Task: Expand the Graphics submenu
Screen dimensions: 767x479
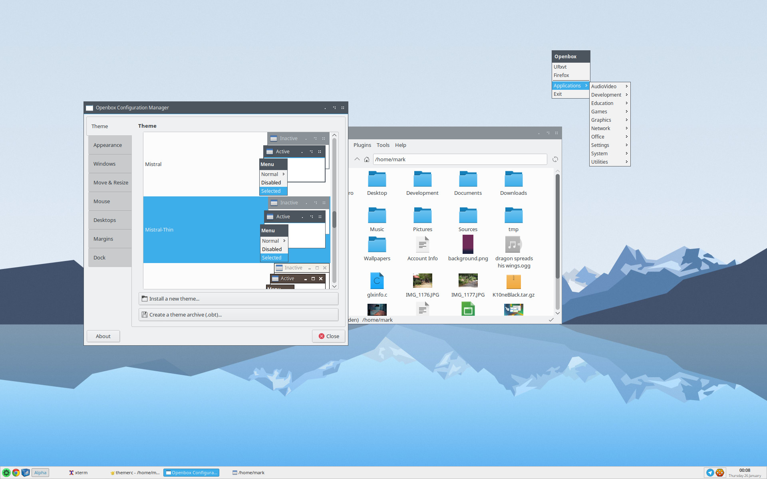Action: coord(610,120)
